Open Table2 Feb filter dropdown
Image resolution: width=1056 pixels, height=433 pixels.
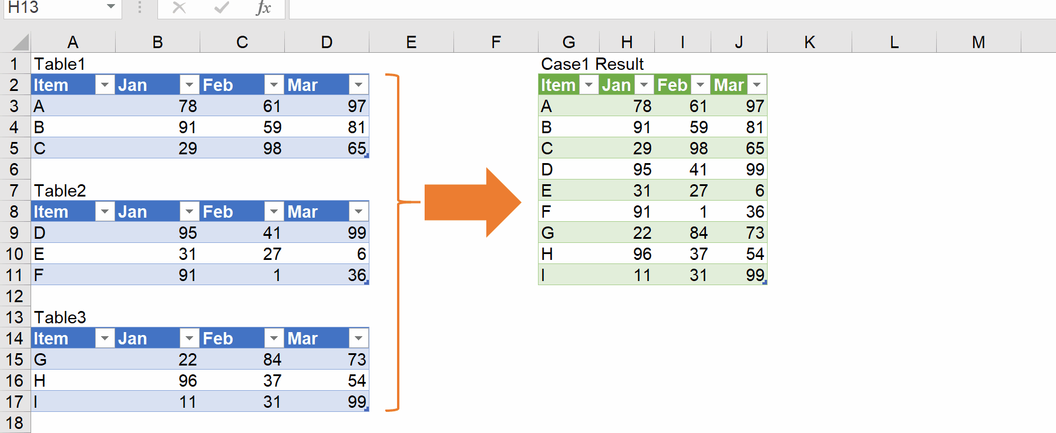pyautogui.click(x=274, y=212)
